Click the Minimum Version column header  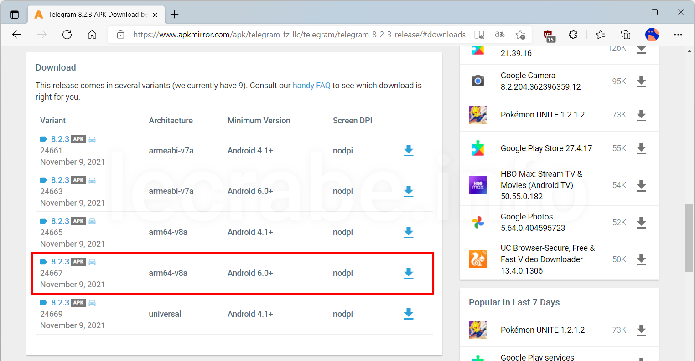[x=259, y=121]
